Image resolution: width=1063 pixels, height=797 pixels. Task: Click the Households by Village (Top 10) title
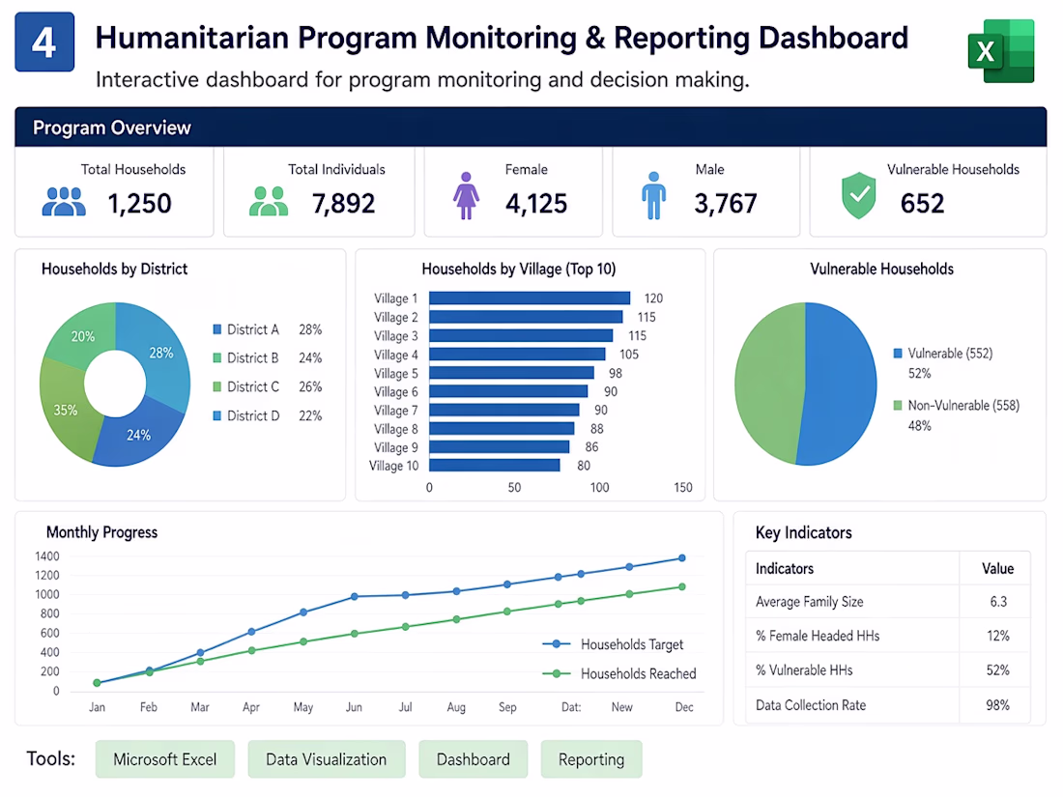519,270
